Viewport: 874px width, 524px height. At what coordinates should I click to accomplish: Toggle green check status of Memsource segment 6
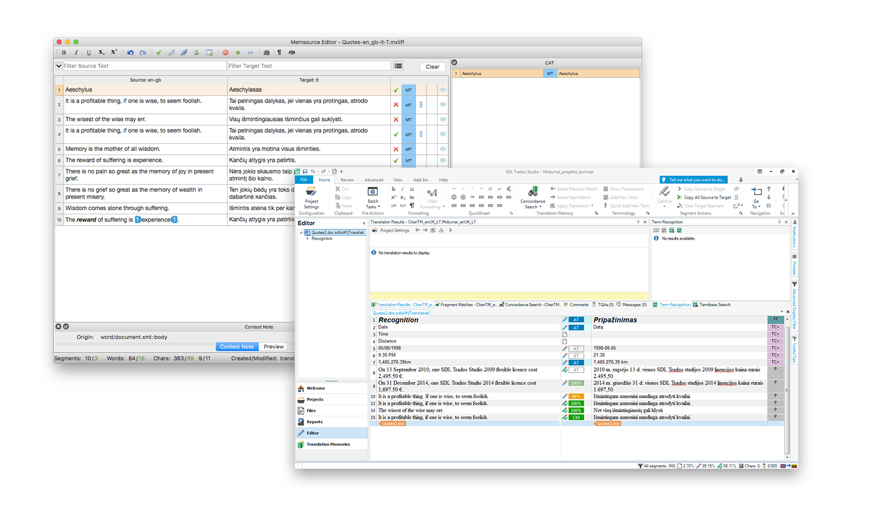(x=396, y=161)
